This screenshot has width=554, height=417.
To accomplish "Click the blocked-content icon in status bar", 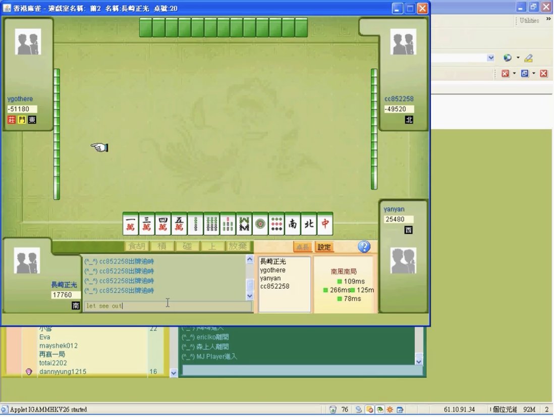I will tap(370, 409).
